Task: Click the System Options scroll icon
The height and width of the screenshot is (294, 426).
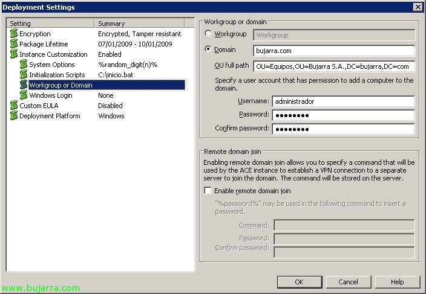Action: point(24,65)
